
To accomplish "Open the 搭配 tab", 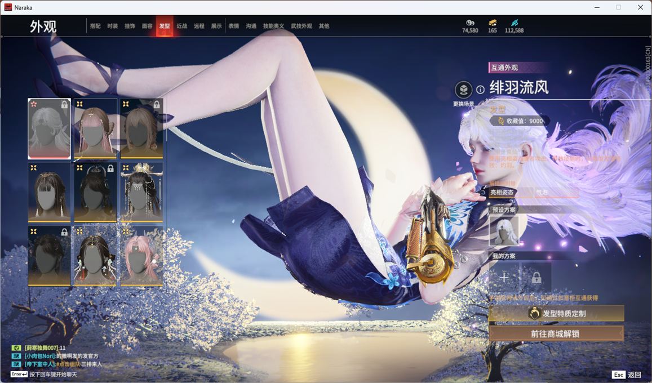I will (x=95, y=26).
